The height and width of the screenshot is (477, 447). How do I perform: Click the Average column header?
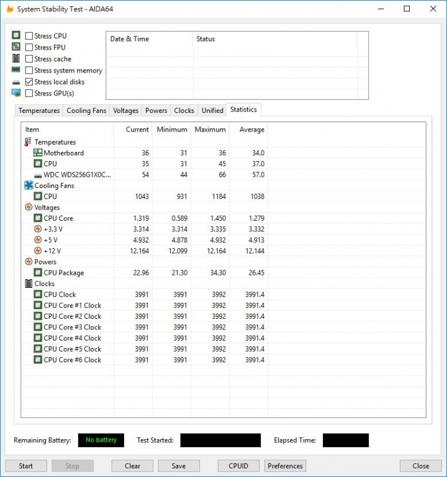click(248, 129)
